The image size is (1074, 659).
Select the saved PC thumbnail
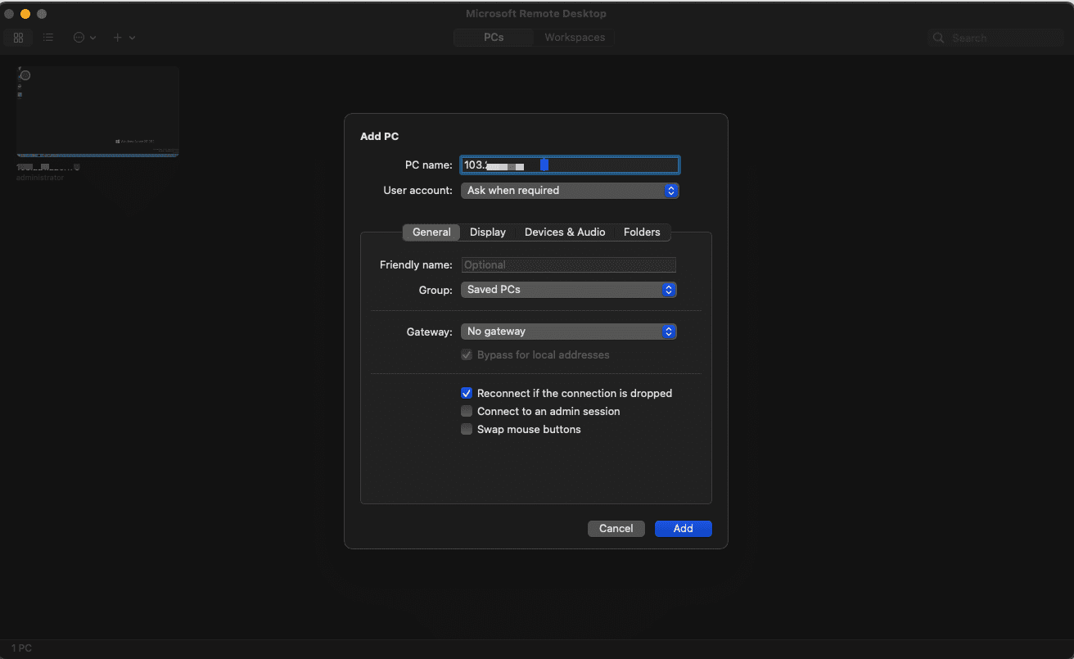[97, 112]
